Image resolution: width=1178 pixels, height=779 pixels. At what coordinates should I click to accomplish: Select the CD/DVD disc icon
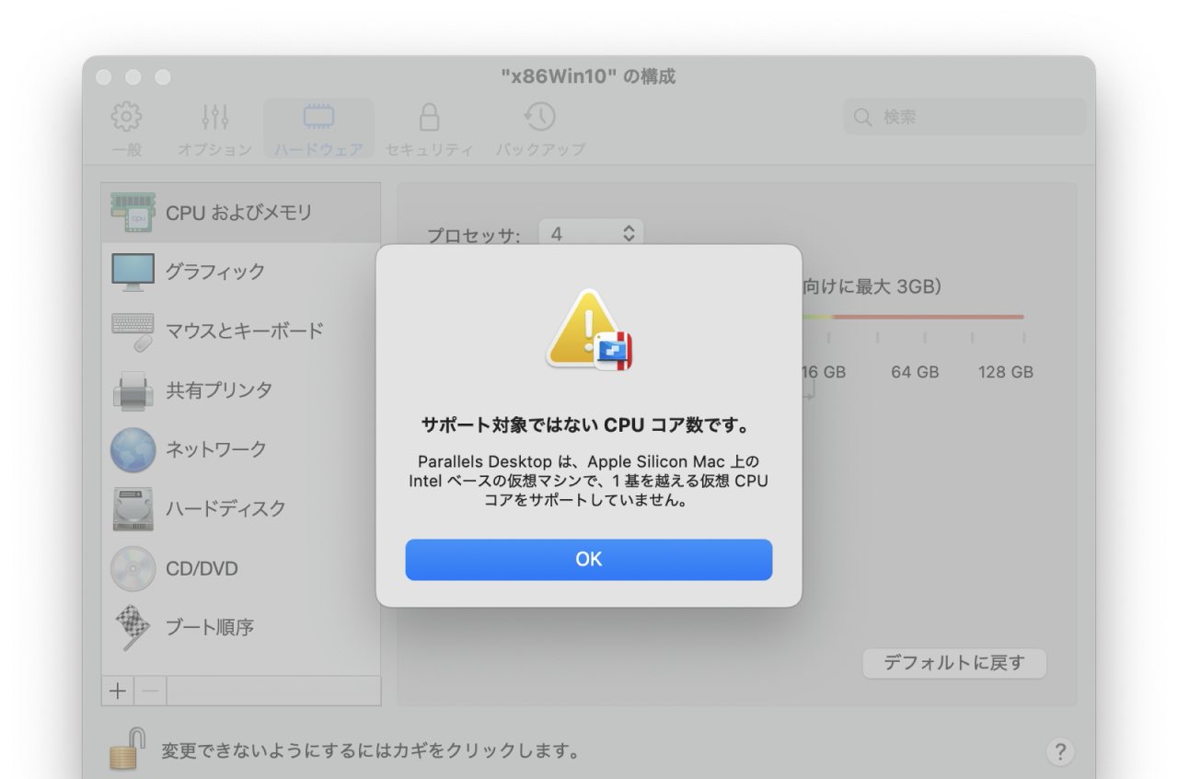[133, 568]
